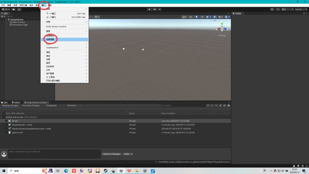Check the ignore.conf file checkbox
The image size is (309, 174).
(x=6, y=132)
